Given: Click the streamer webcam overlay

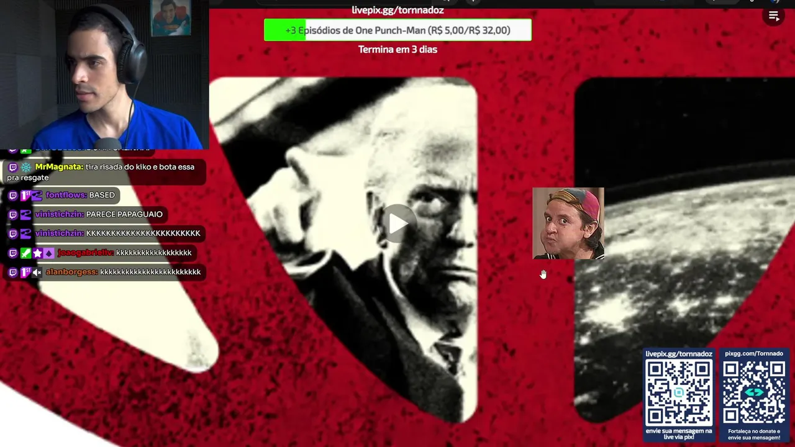Looking at the screenshot, I should point(104,74).
